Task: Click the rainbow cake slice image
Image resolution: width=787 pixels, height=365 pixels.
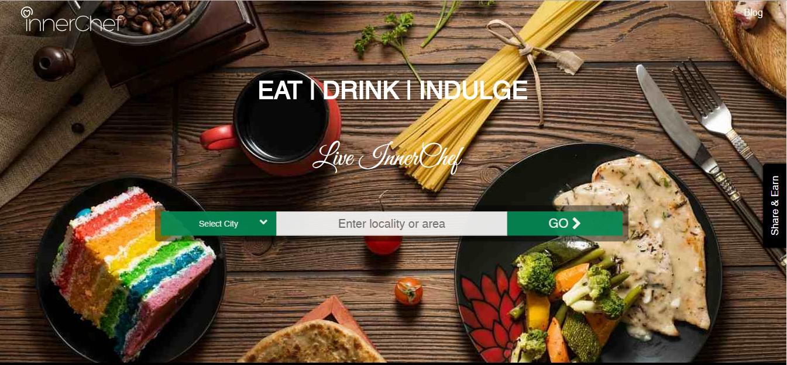Action: click(x=133, y=272)
